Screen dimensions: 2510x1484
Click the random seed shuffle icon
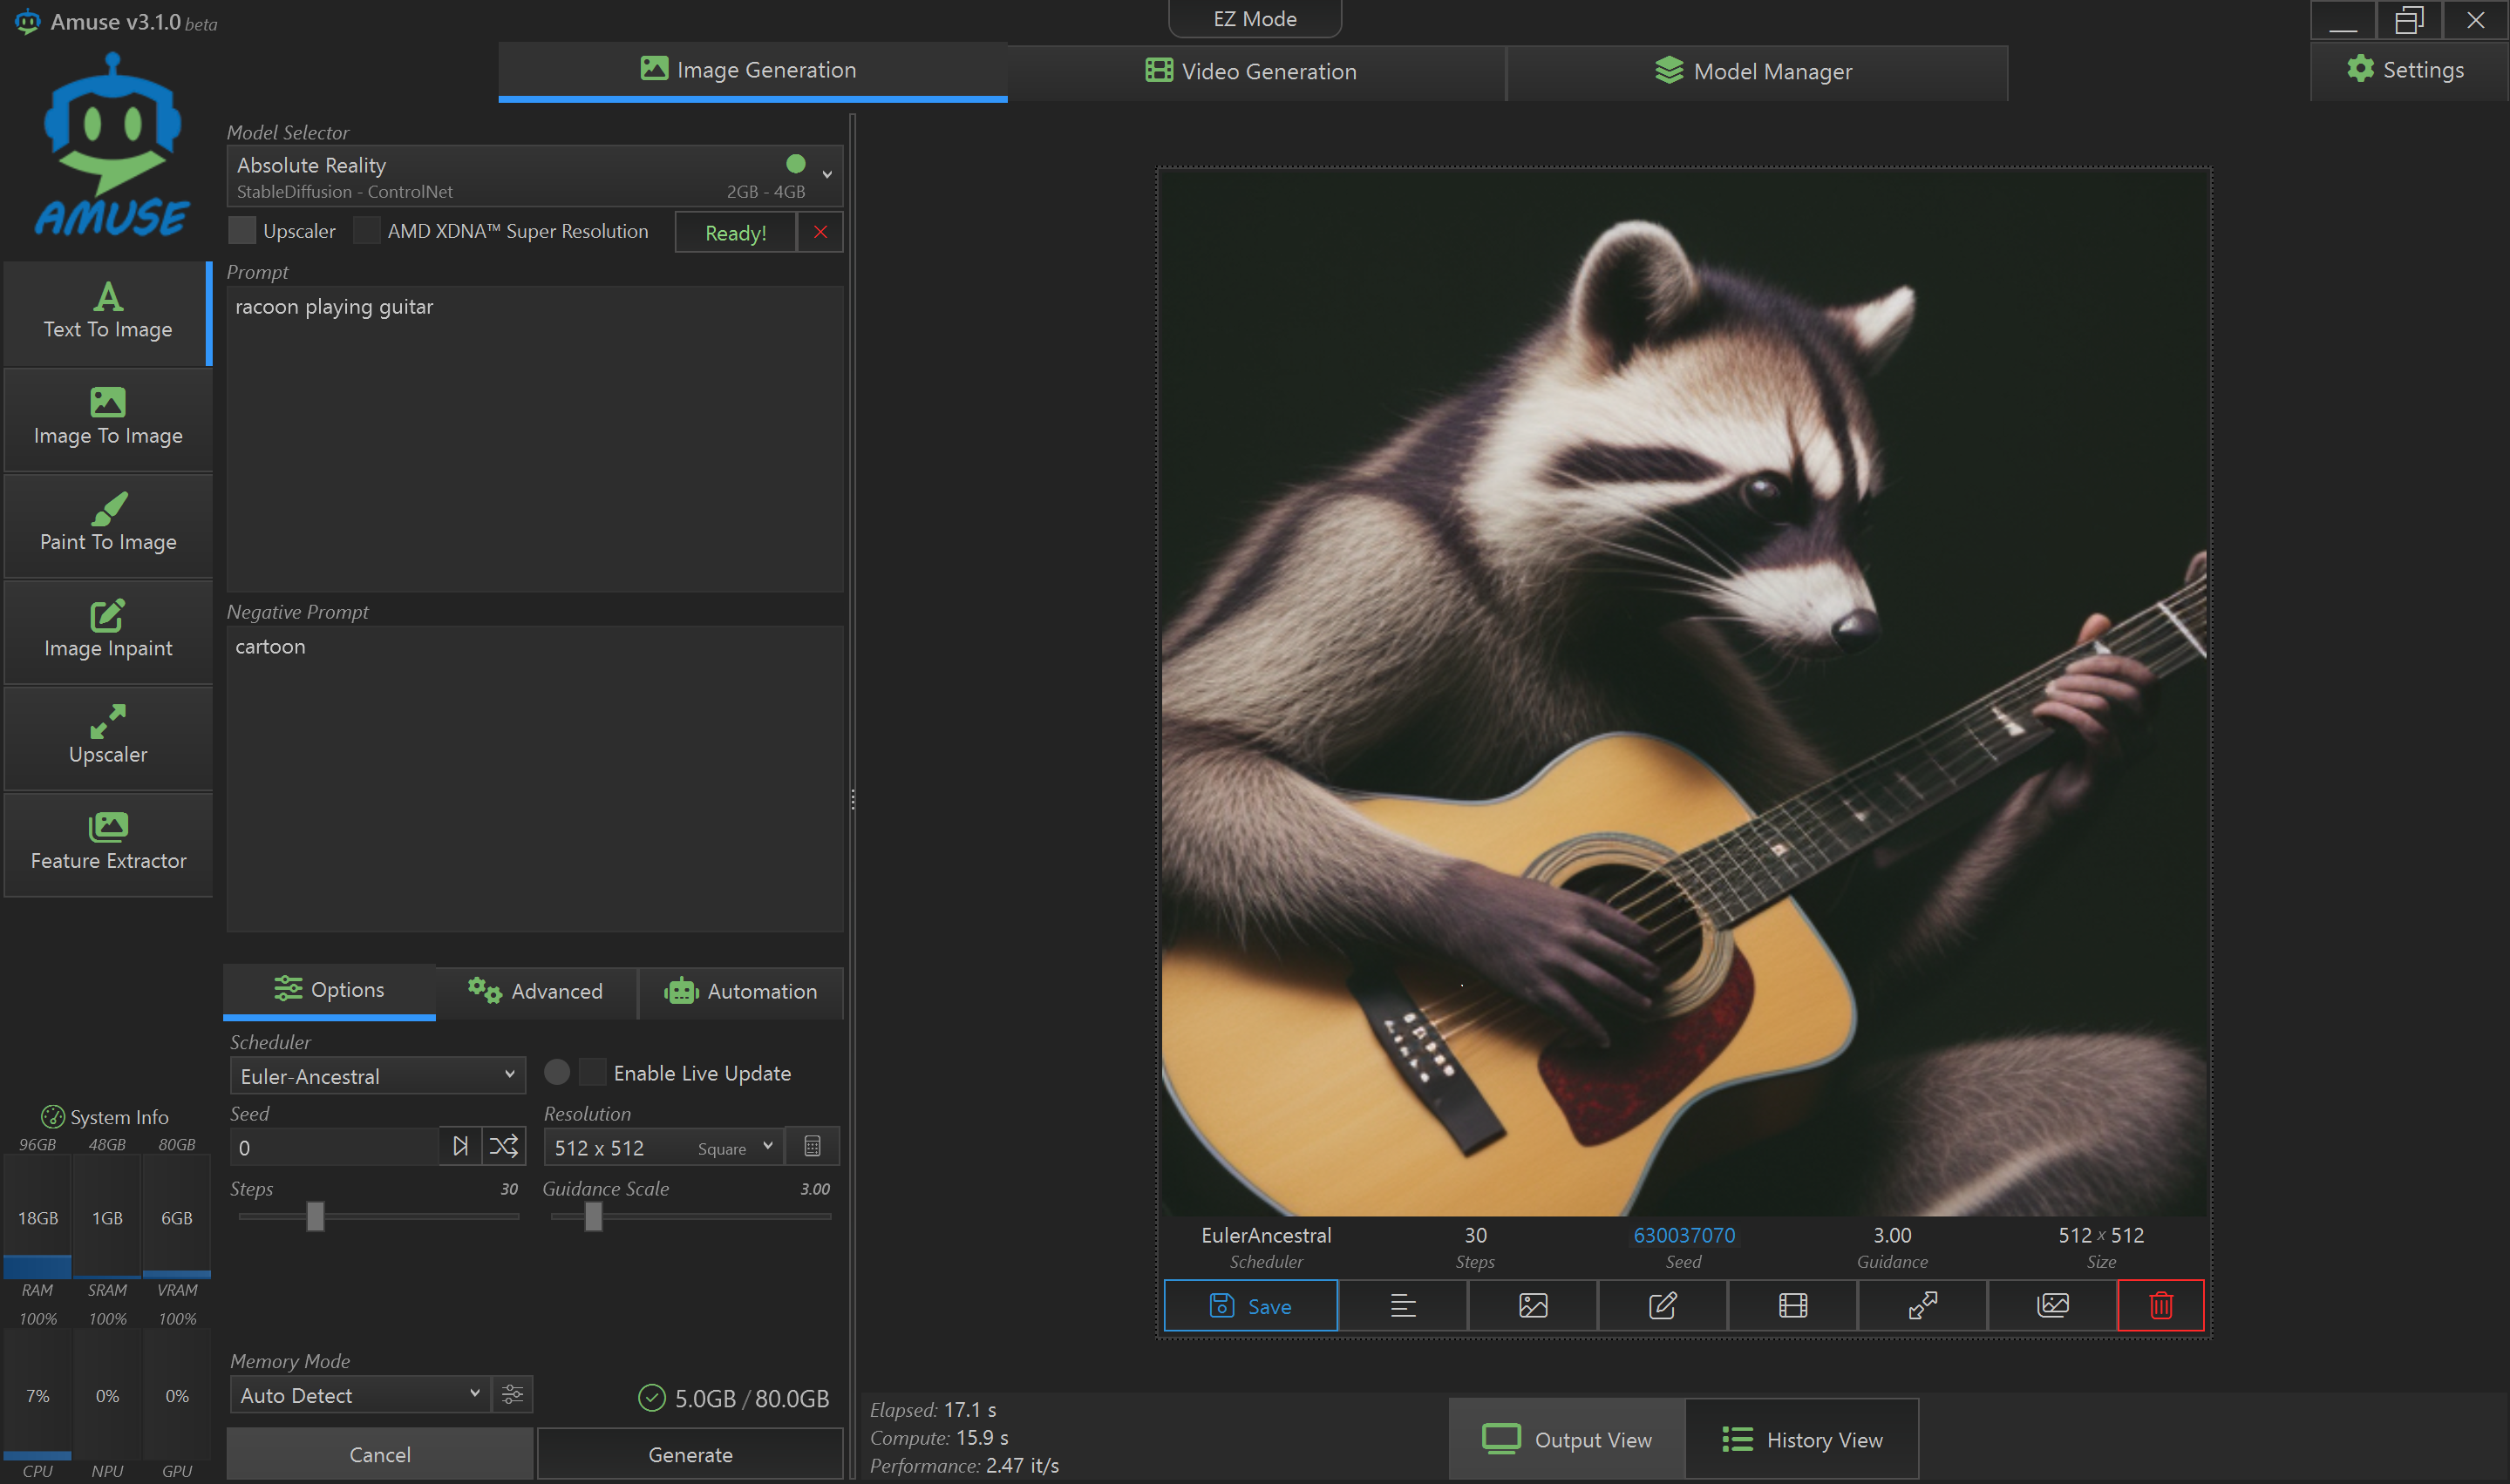(x=503, y=1146)
